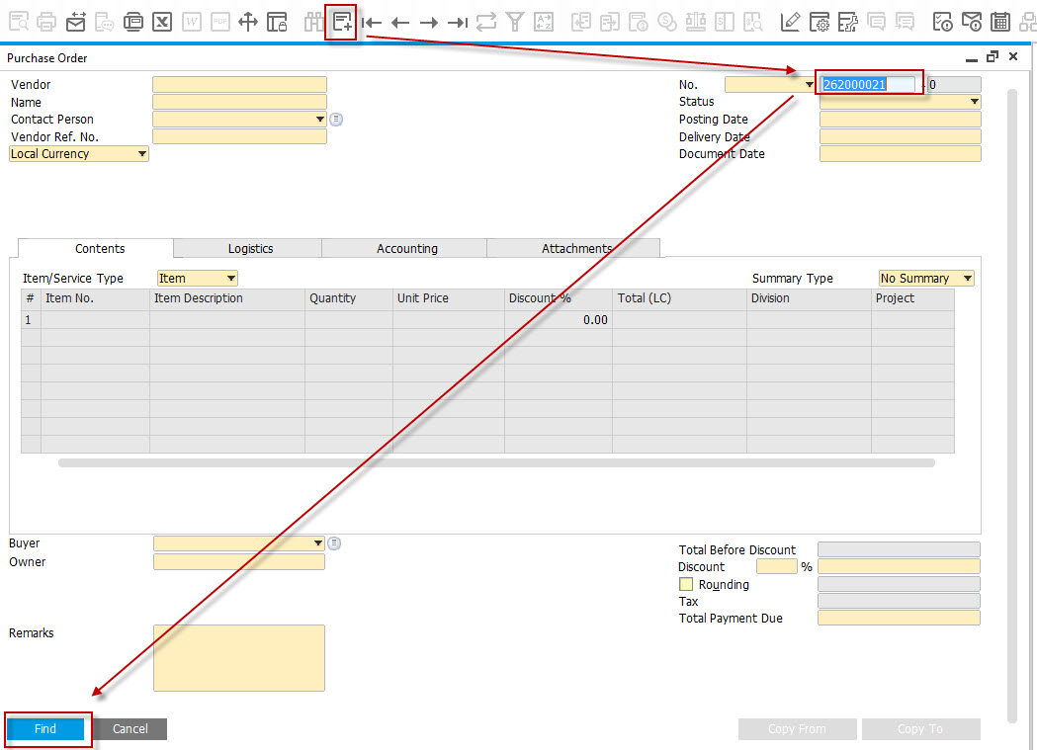This screenshot has width=1037, height=750.
Task: Expand the Status dropdown
Action: point(974,102)
